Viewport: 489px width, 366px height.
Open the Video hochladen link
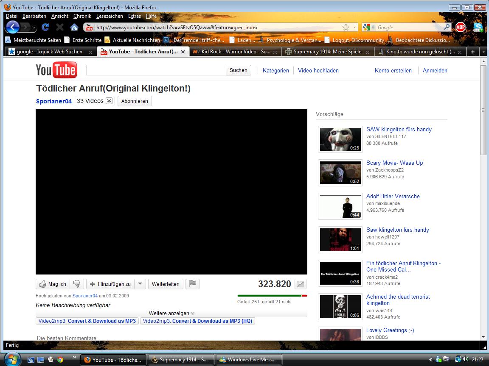click(x=318, y=70)
